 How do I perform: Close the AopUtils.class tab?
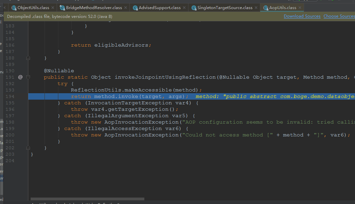pos(300,8)
